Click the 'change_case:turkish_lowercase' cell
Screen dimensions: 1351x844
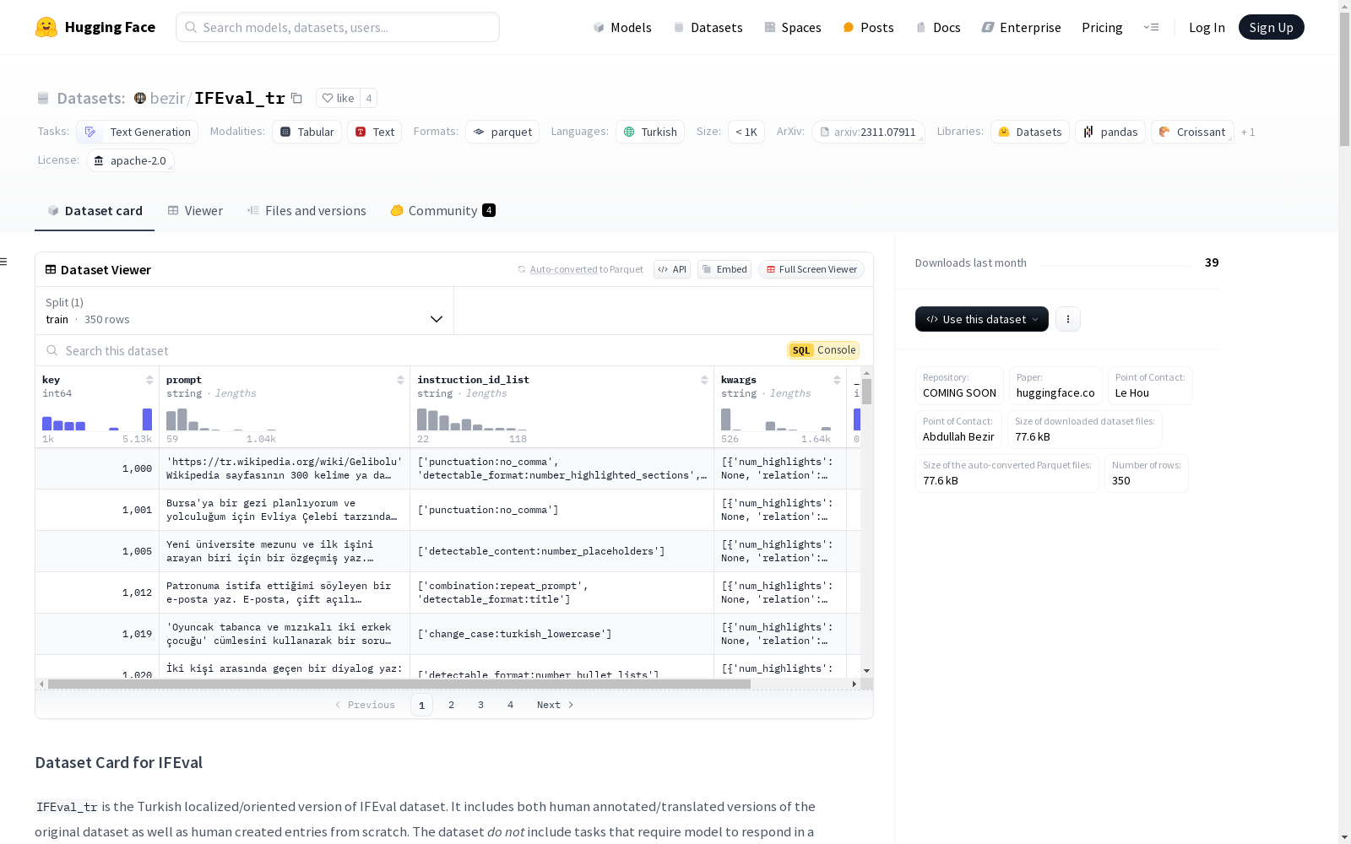click(x=562, y=634)
